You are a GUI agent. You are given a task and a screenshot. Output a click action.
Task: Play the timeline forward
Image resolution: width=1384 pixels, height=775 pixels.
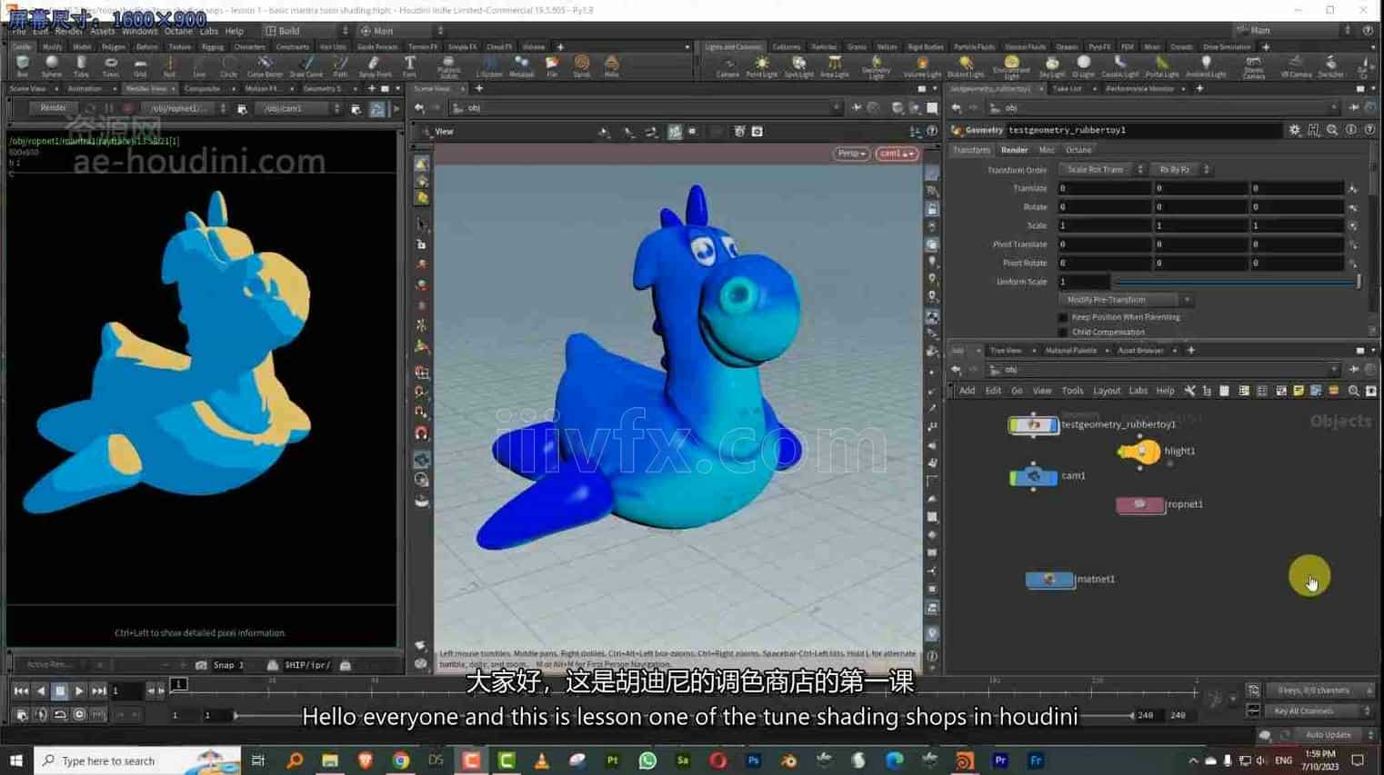point(79,691)
